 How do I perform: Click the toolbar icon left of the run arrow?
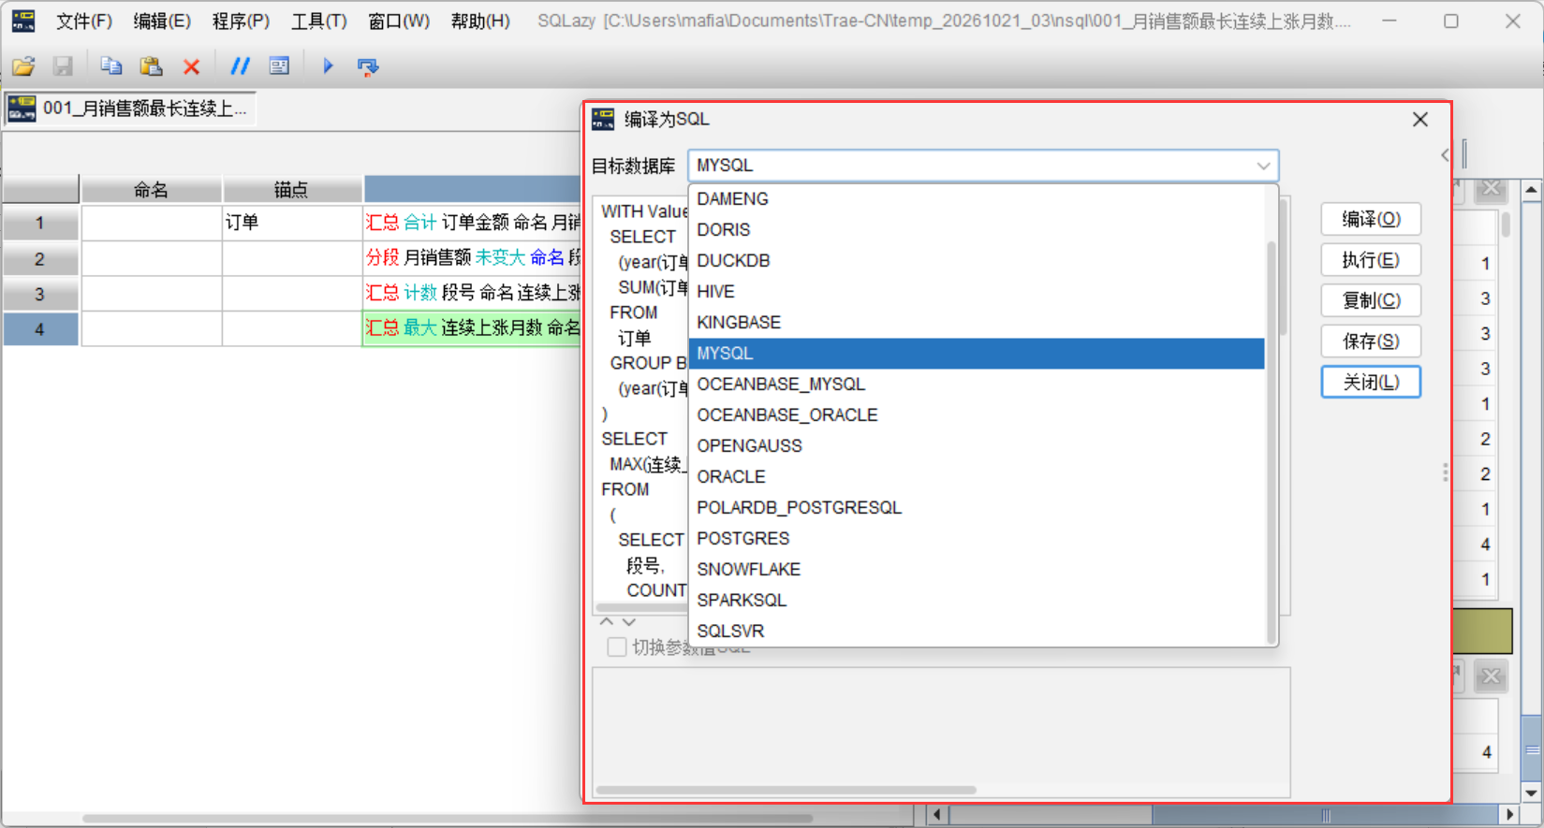279,65
